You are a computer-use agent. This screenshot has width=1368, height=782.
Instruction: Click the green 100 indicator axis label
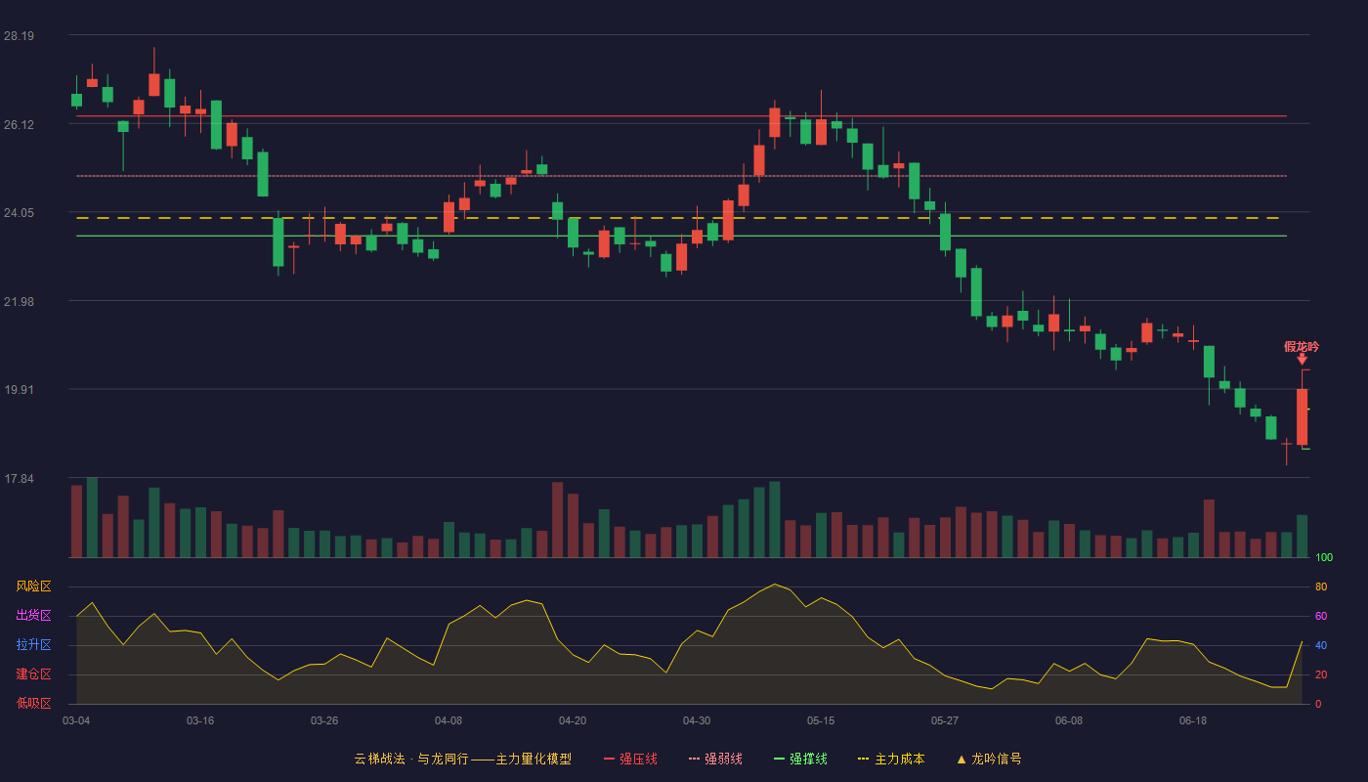click(x=1324, y=558)
